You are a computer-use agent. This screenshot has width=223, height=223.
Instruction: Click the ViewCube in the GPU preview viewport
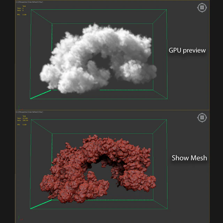(202, 8)
